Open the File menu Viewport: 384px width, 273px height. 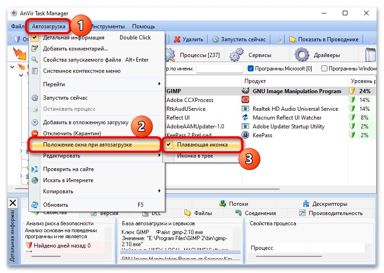pos(18,26)
